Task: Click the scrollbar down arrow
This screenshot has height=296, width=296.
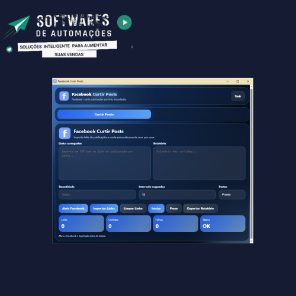Action: 252,242
